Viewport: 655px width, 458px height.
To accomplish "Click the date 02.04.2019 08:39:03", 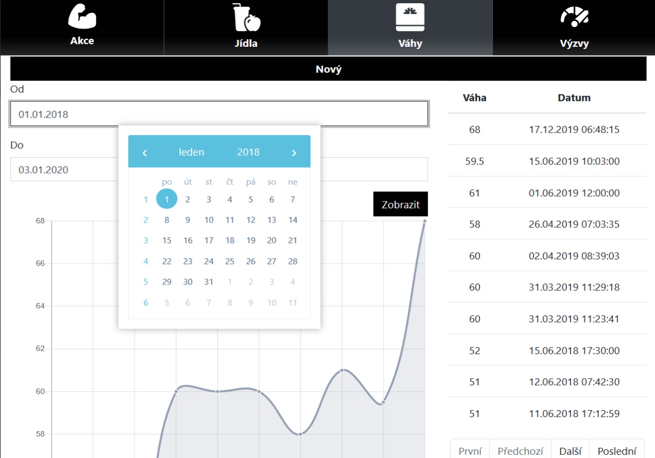I will tap(574, 256).
